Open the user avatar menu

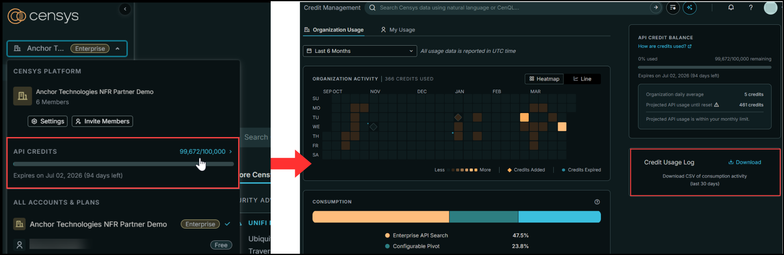click(770, 8)
